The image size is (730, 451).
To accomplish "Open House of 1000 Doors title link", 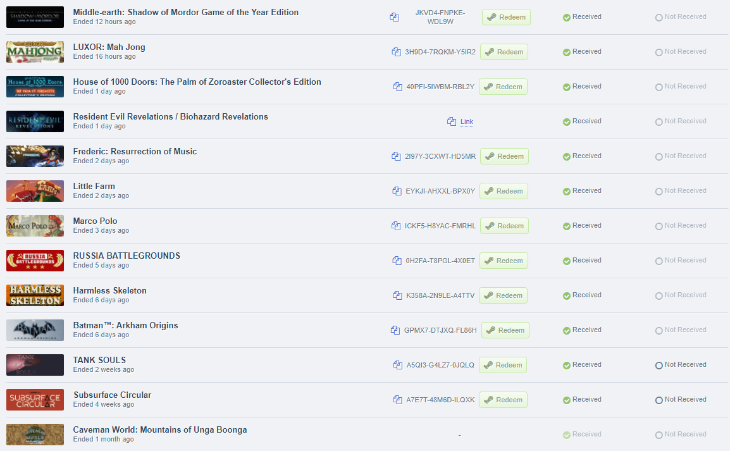I will pyautogui.click(x=197, y=82).
